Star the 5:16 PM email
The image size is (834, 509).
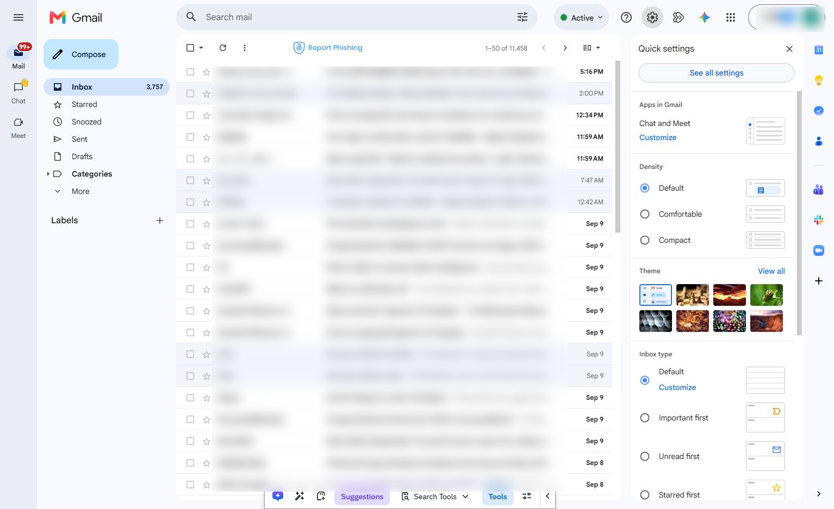(x=207, y=72)
